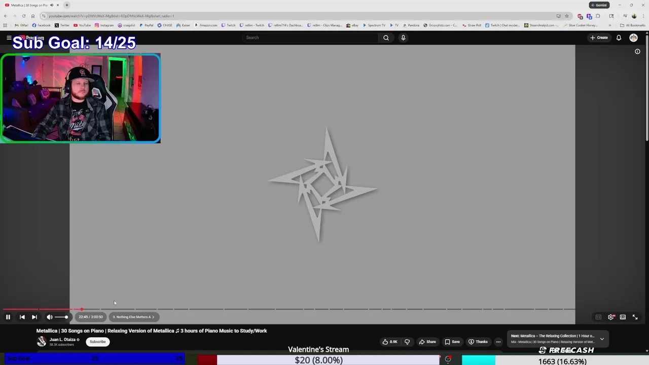Adjust the volume slider
Viewport: 649px width, 365px height.
[61, 317]
